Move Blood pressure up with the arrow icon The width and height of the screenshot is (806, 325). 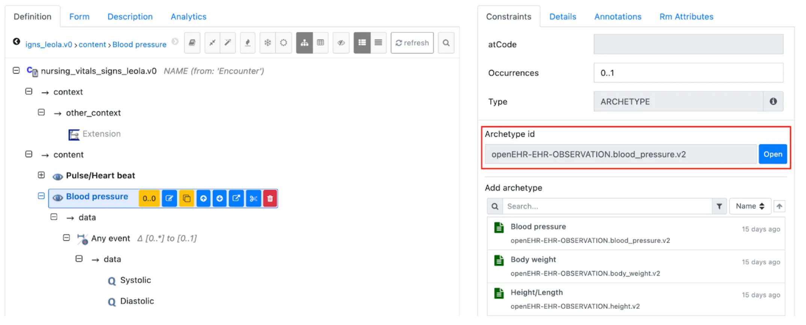(x=203, y=199)
